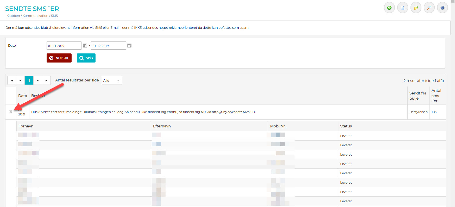
Task: Go to first page of results
Action: (12, 80)
